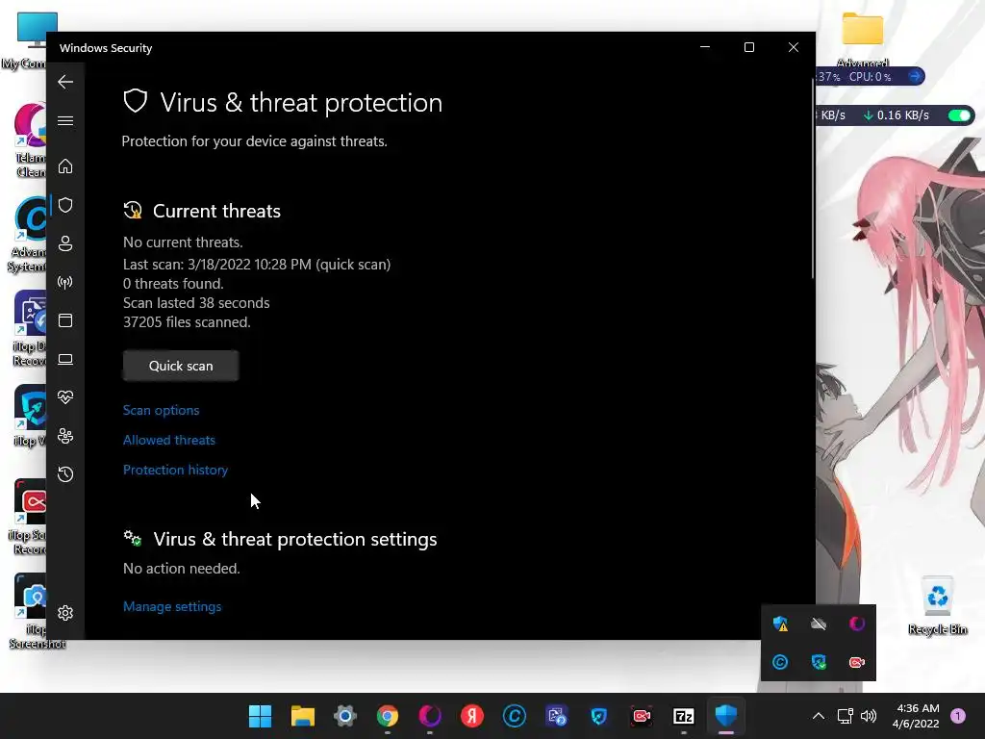Open Account protection person icon
Image resolution: width=985 pixels, height=739 pixels.
pyautogui.click(x=65, y=243)
